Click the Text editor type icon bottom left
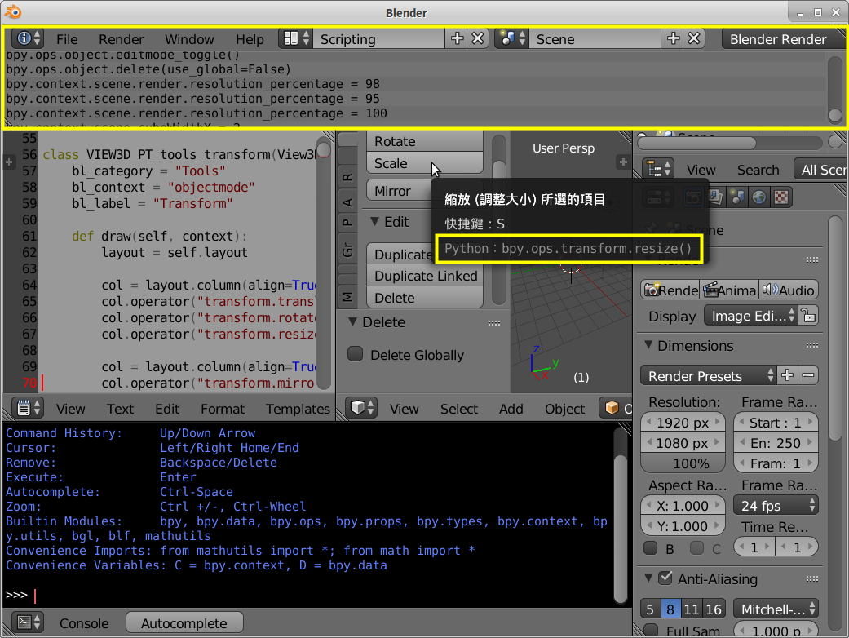 22,409
